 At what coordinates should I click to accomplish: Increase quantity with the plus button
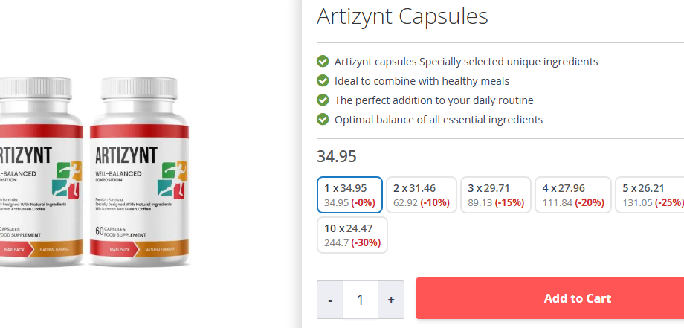(x=391, y=300)
